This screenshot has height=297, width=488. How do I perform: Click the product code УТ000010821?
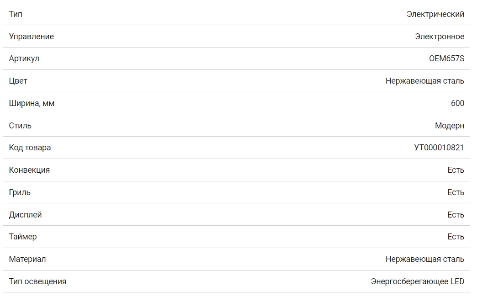coord(439,148)
